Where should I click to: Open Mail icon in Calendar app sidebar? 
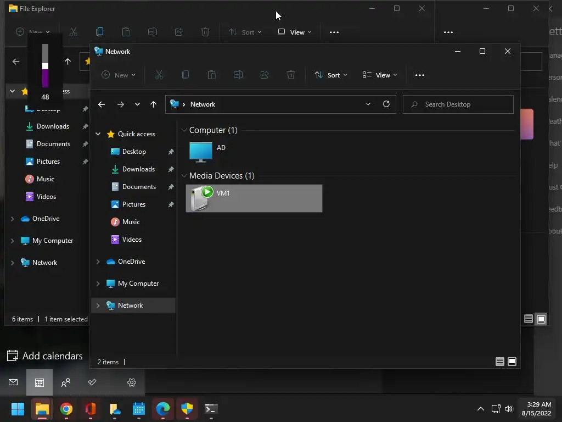click(x=13, y=382)
